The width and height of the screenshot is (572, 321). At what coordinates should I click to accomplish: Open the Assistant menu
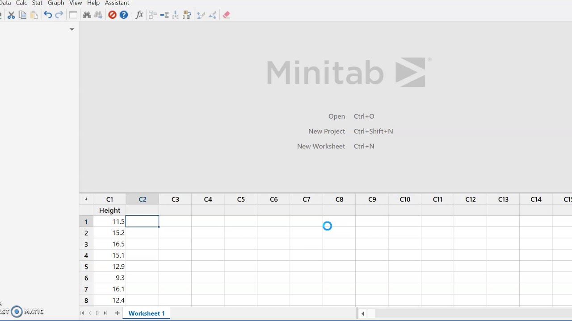[117, 3]
